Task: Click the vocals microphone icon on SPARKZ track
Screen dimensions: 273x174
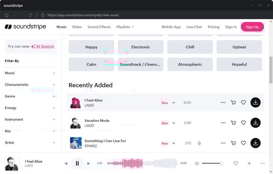Action: 199,143
